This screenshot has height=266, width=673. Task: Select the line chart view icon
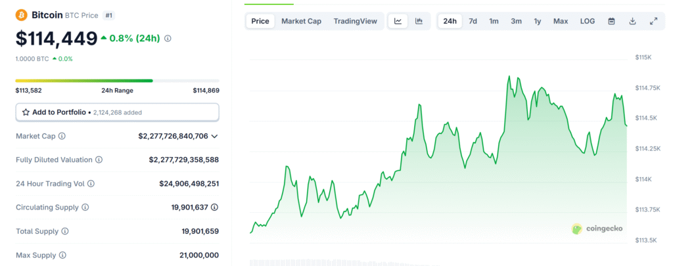pyautogui.click(x=398, y=21)
